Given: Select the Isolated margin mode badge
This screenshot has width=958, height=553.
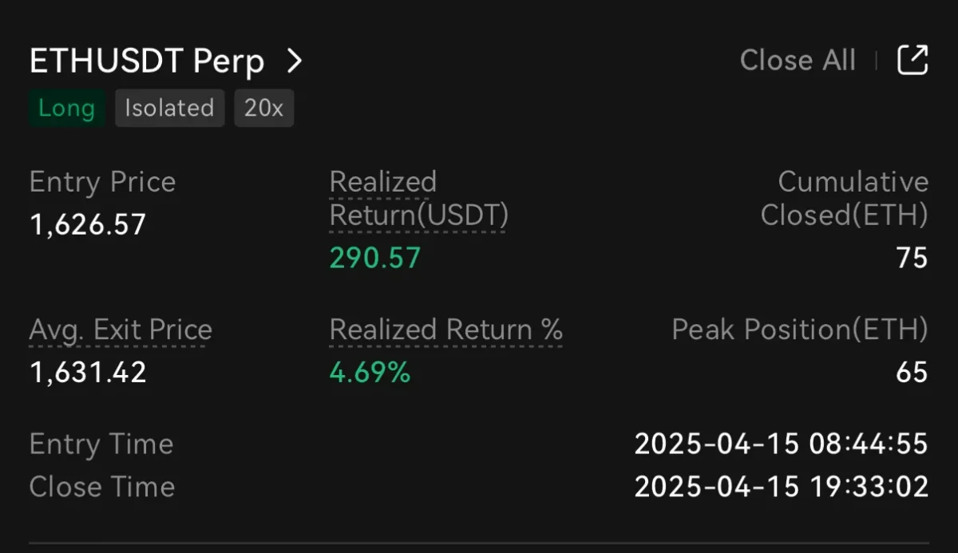Looking at the screenshot, I should [x=169, y=109].
